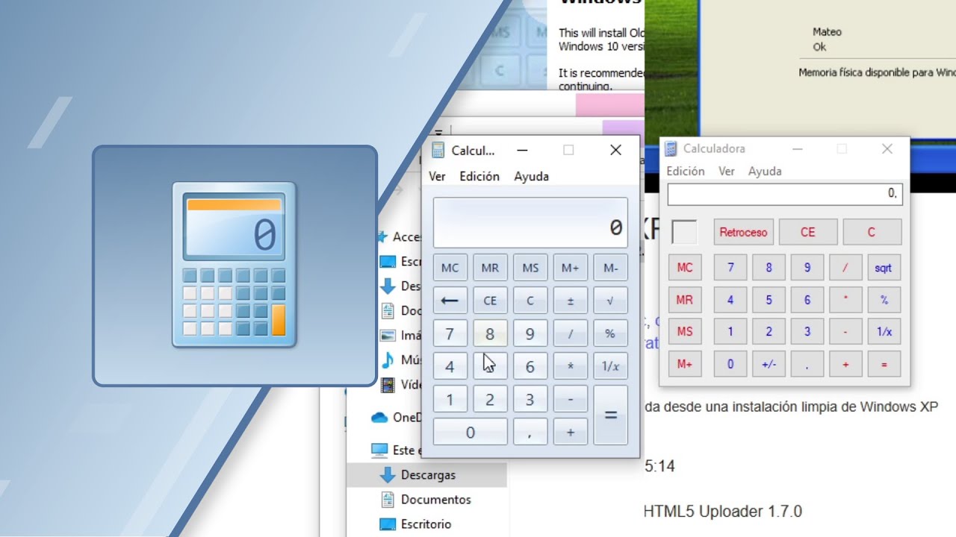The width and height of the screenshot is (956, 537).
Task: Click square root button in Windows 7 calculator
Action: click(x=610, y=301)
